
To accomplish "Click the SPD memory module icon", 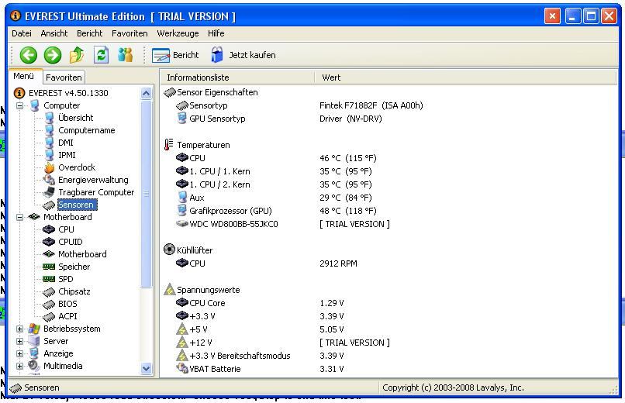I will 49,279.
